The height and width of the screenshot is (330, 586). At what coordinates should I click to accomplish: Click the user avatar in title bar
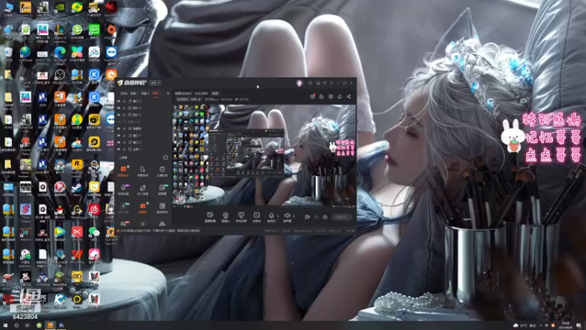point(300,83)
